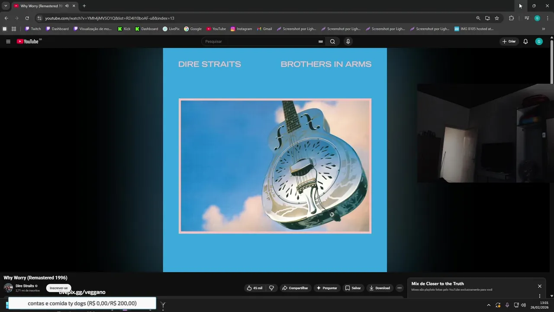
Task: Open the taskbar volume speaker icon
Action: (x=524, y=305)
